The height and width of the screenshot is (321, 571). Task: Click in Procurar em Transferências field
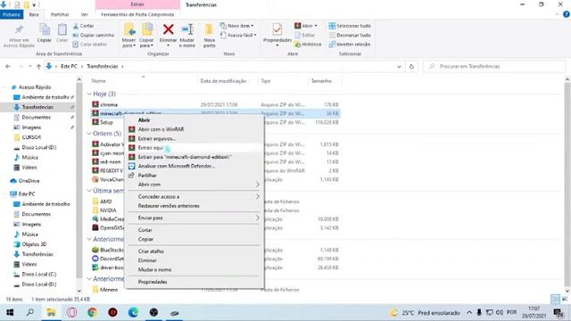tap(494, 67)
